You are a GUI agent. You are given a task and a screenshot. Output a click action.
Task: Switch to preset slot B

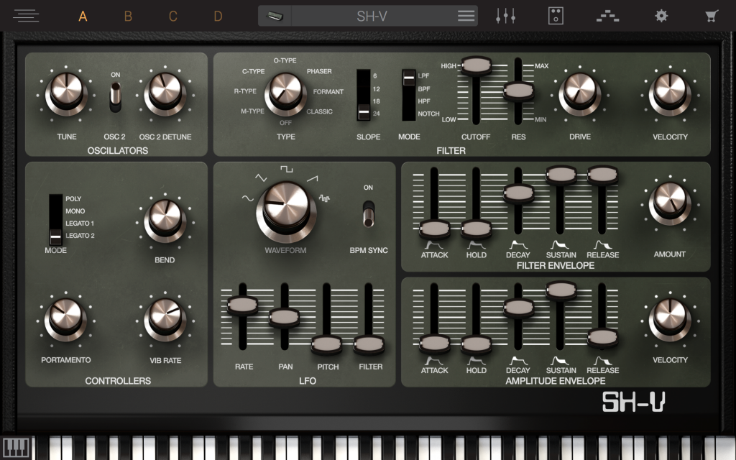128,15
